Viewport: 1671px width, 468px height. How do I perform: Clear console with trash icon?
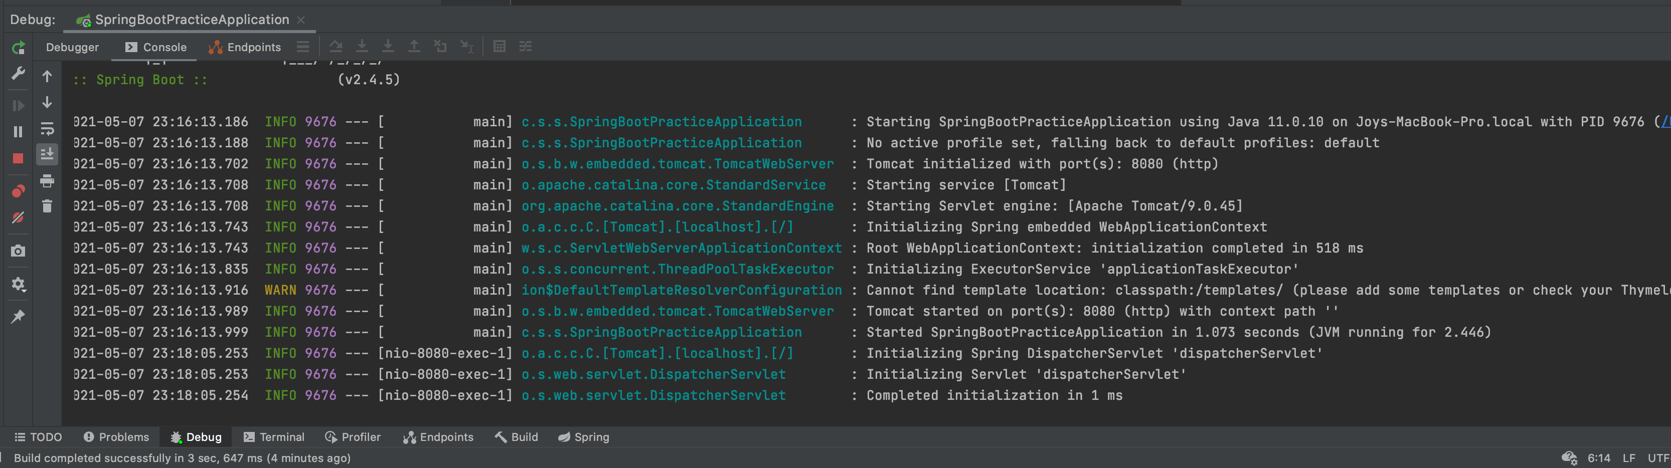(x=47, y=206)
